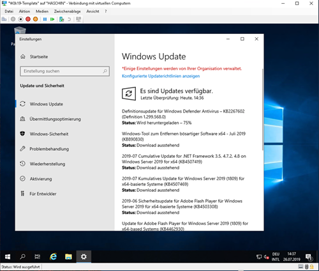
Task: Click the 2019-07 Cumulative Update for .NET Framework entry
Action: [x=184, y=159]
